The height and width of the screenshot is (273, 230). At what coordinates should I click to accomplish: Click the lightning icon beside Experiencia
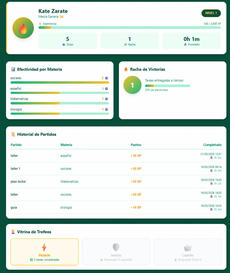pos(40,24)
